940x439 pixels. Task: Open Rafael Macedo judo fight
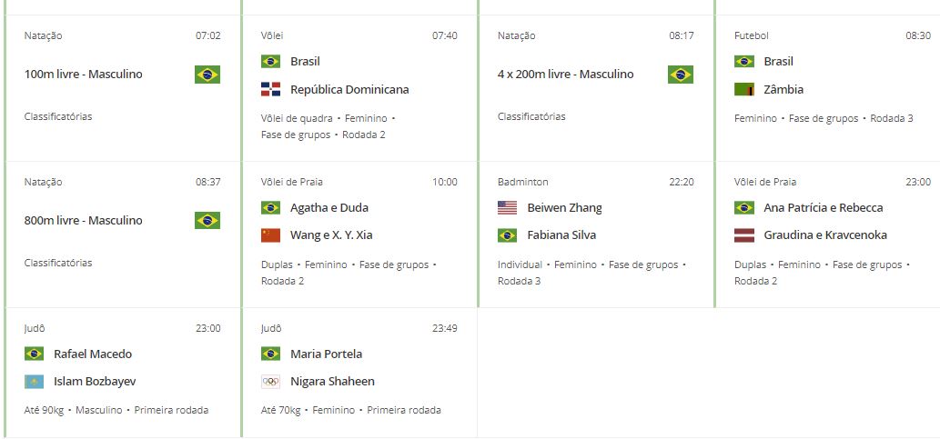tap(123, 373)
